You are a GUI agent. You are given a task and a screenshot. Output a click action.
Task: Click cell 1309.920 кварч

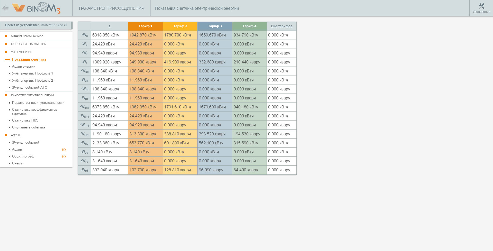click(109, 62)
